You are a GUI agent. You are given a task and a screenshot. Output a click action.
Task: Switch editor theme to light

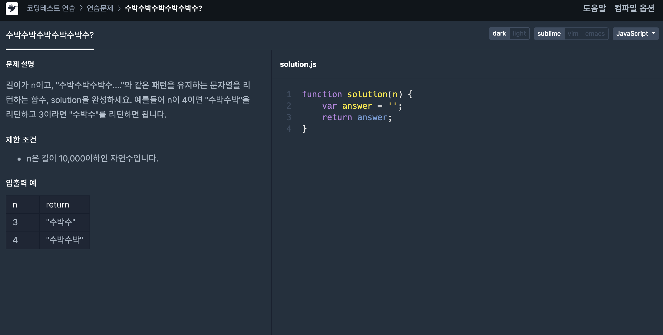[519, 33]
